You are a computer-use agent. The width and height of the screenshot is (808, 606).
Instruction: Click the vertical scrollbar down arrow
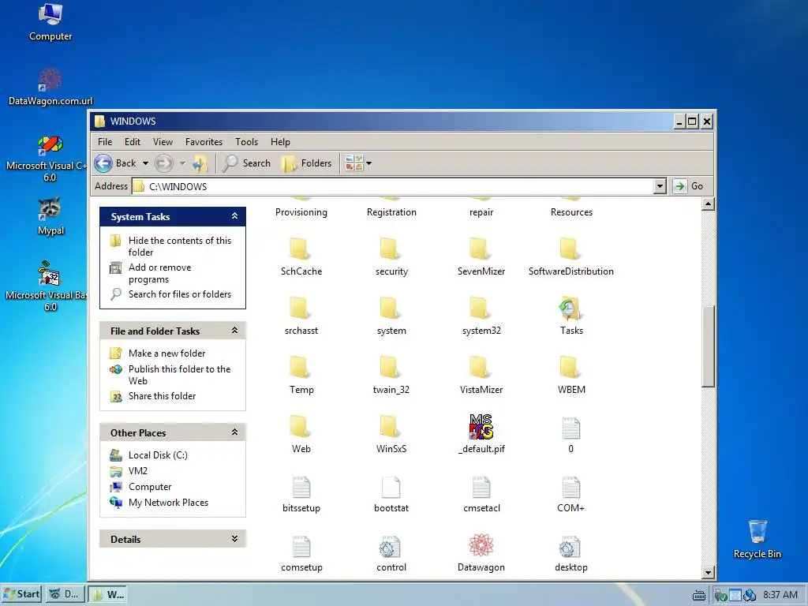(x=708, y=572)
